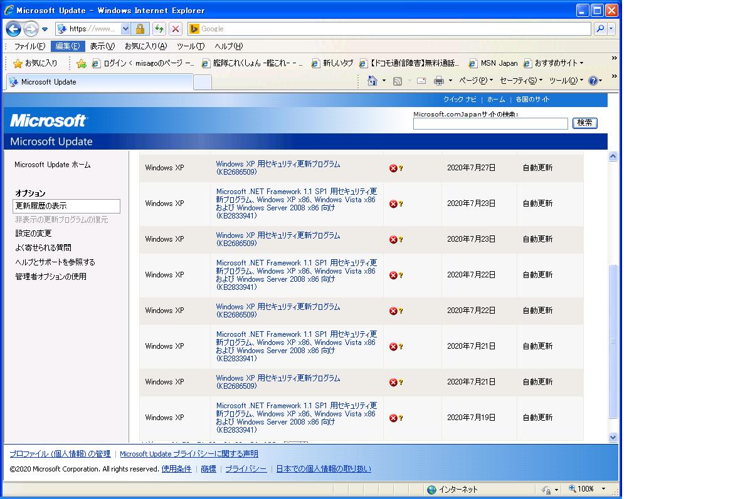Open 管理者オプションの使用 in sidebar
This screenshot has height=499, width=755.
click(x=51, y=277)
